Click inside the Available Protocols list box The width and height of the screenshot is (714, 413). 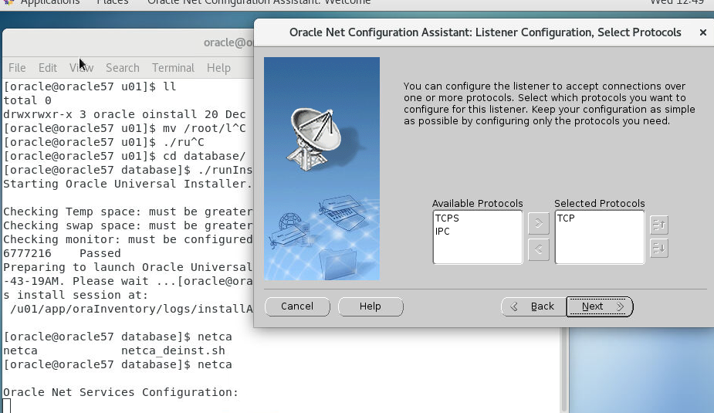click(x=477, y=237)
